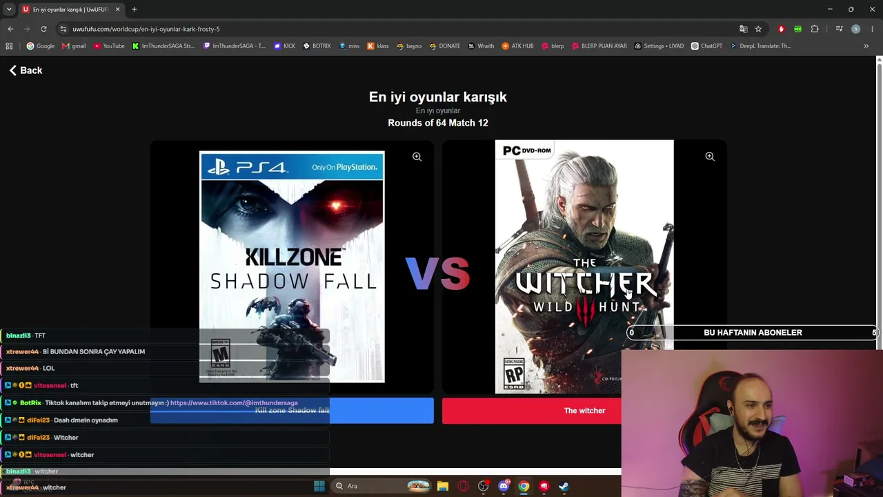883x497 pixels.
Task: Open a new tab
Action: [134, 10]
